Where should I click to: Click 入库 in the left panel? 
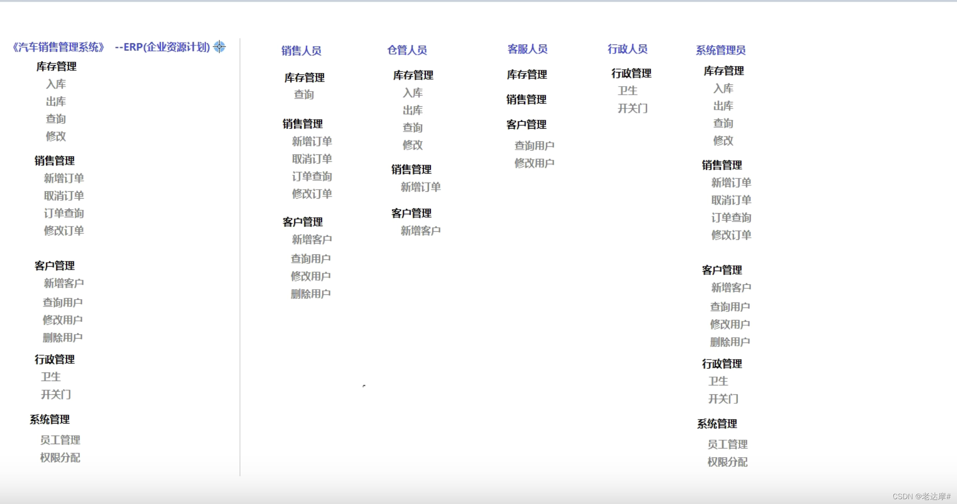[56, 84]
